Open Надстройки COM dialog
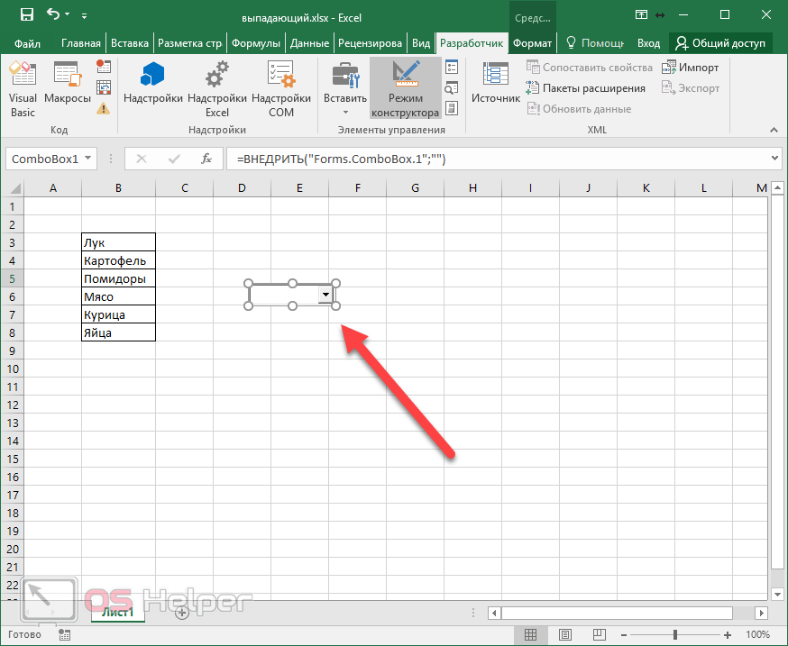This screenshot has width=788, height=646. tap(281, 89)
